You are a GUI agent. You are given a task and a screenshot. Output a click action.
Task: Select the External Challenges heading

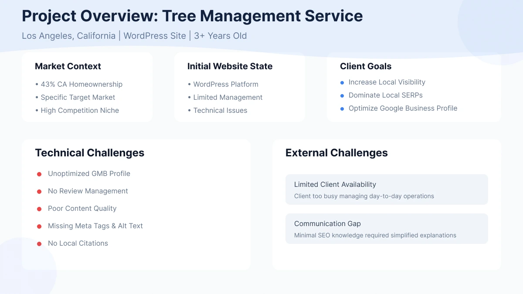point(336,153)
